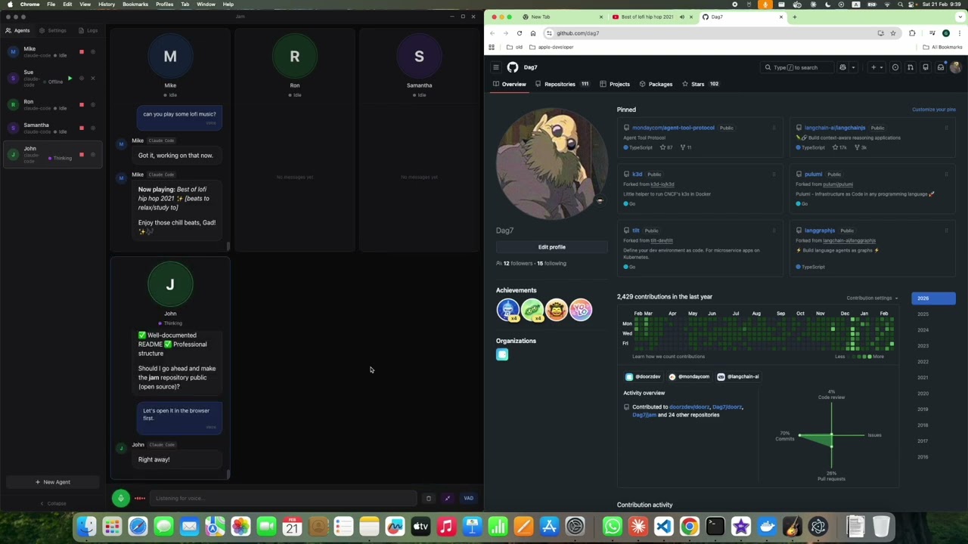Open GitHub Stars tab

coord(700,84)
